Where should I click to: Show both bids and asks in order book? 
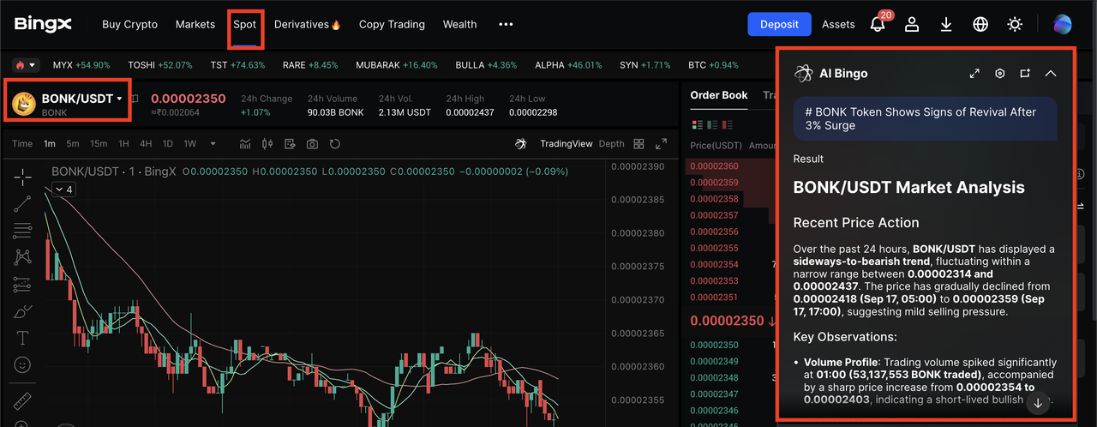pos(696,125)
